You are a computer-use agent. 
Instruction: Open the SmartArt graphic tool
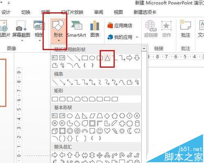(76, 29)
